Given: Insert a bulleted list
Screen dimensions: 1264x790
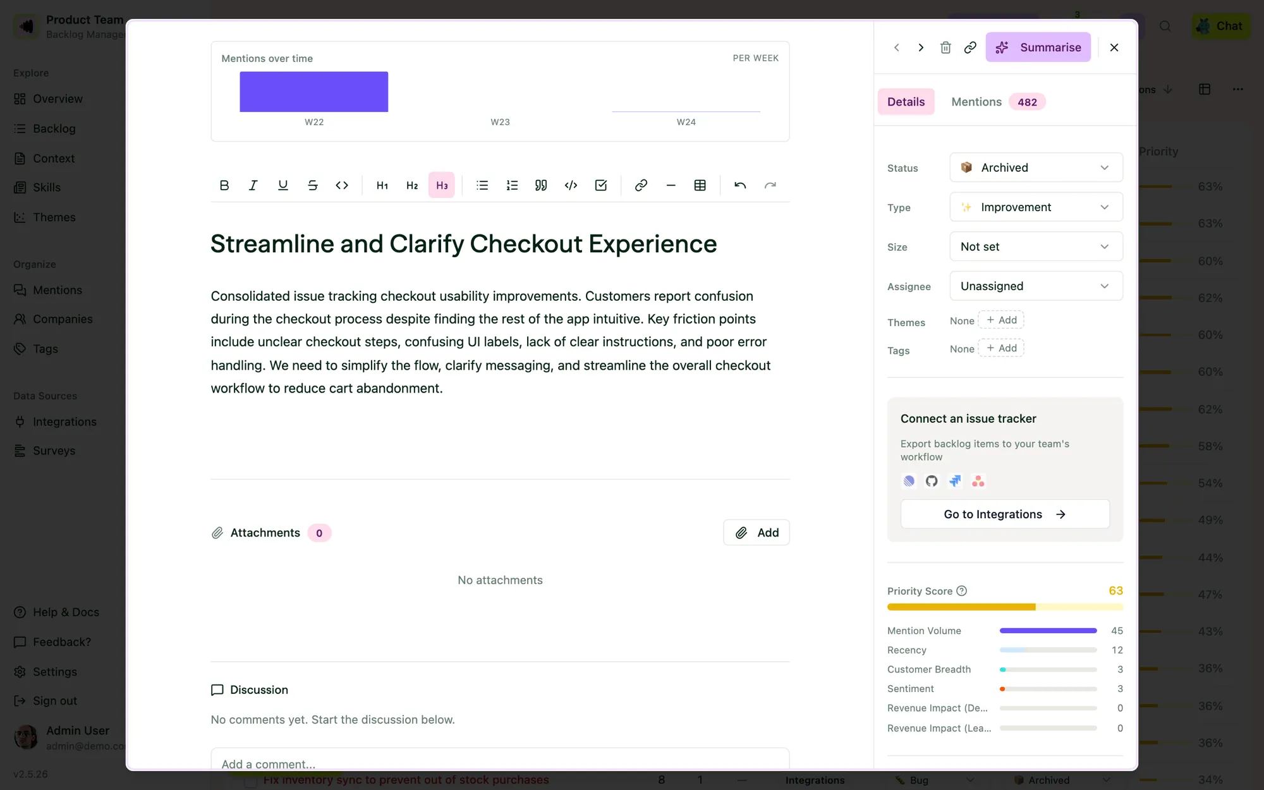Looking at the screenshot, I should click(482, 185).
